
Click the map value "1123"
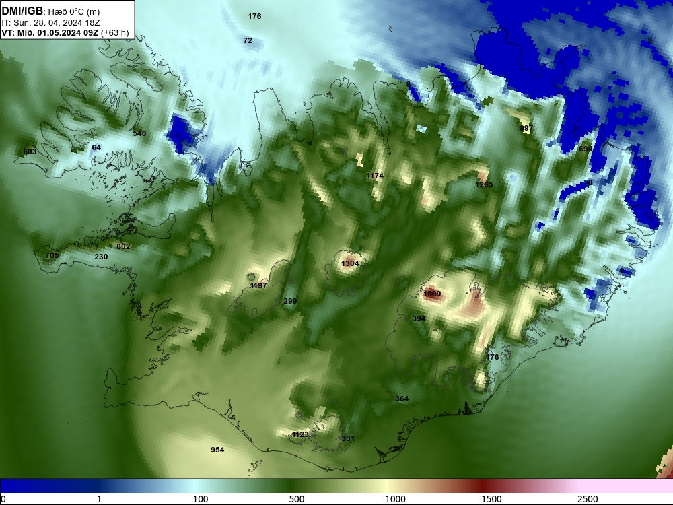pos(300,434)
